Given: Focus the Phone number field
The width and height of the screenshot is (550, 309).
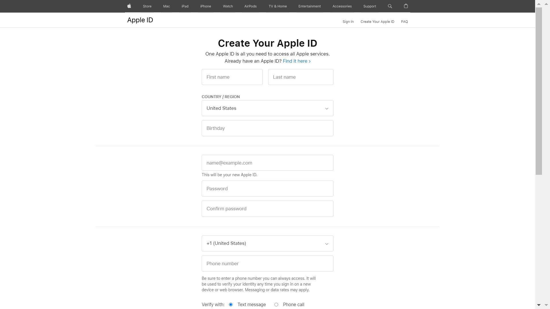Looking at the screenshot, I should [x=267, y=264].
